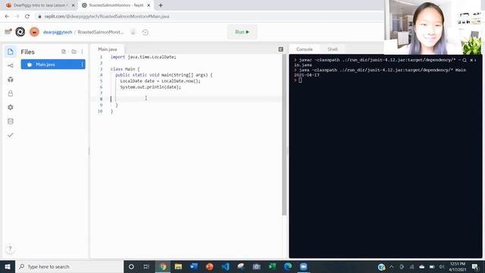Click the import java.time.LocalDate line
The width and height of the screenshot is (485, 273).
pos(143,57)
